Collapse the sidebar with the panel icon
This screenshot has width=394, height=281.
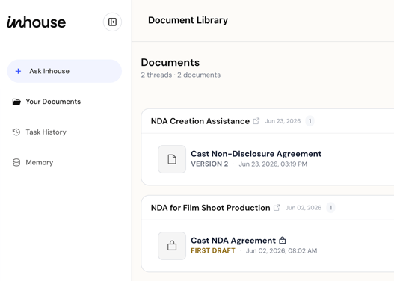tap(112, 22)
